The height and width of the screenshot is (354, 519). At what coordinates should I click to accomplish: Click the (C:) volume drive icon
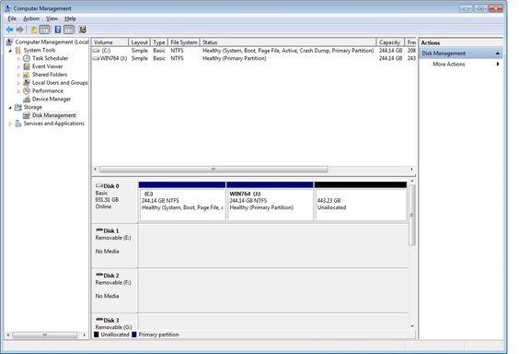point(97,51)
